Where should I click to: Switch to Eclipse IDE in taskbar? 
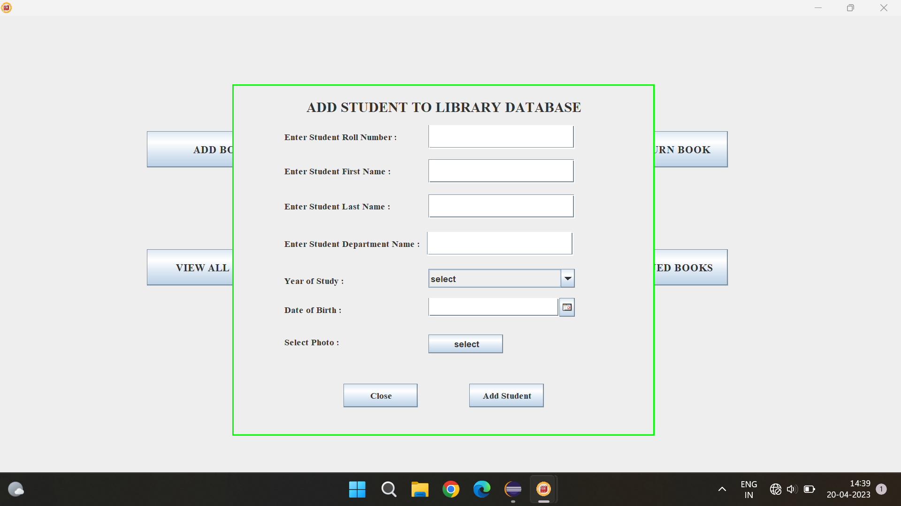click(513, 489)
